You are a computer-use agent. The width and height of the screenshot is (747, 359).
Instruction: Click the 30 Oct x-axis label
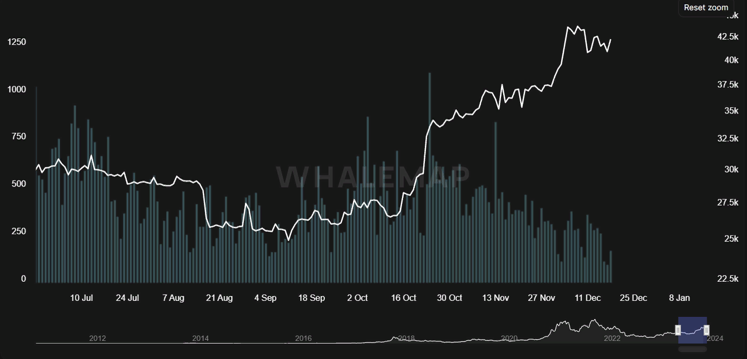click(449, 298)
